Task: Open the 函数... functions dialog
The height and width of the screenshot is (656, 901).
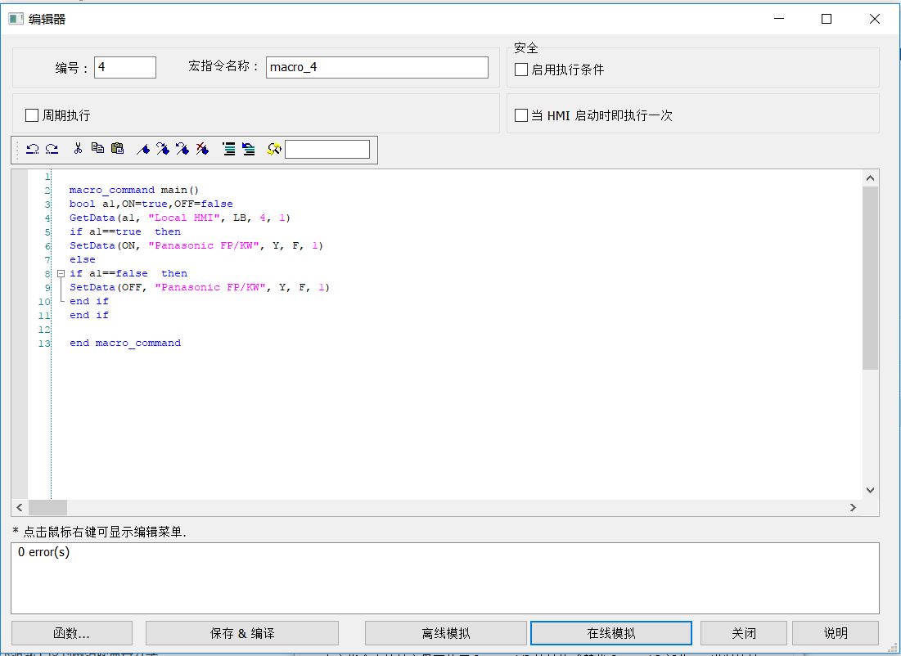Action: tap(72, 633)
